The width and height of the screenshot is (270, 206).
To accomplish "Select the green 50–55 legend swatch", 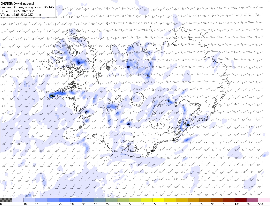I will click(x=123, y=200).
